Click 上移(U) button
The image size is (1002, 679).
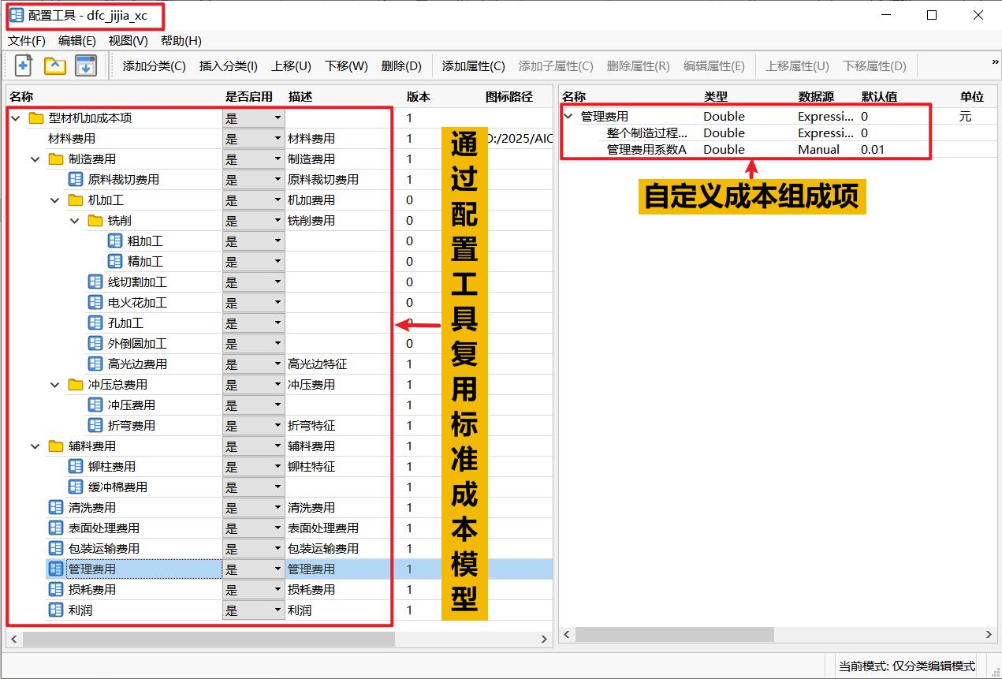point(292,66)
